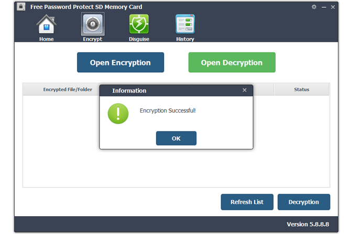This screenshot has width=351, height=234.
Task: Select the Encrypted File/Folder column header
Action: pos(68,90)
